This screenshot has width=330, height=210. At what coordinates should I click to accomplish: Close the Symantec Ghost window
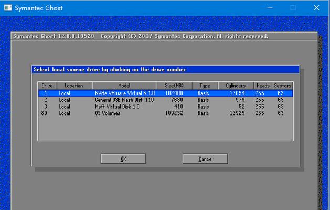tap(316, 8)
